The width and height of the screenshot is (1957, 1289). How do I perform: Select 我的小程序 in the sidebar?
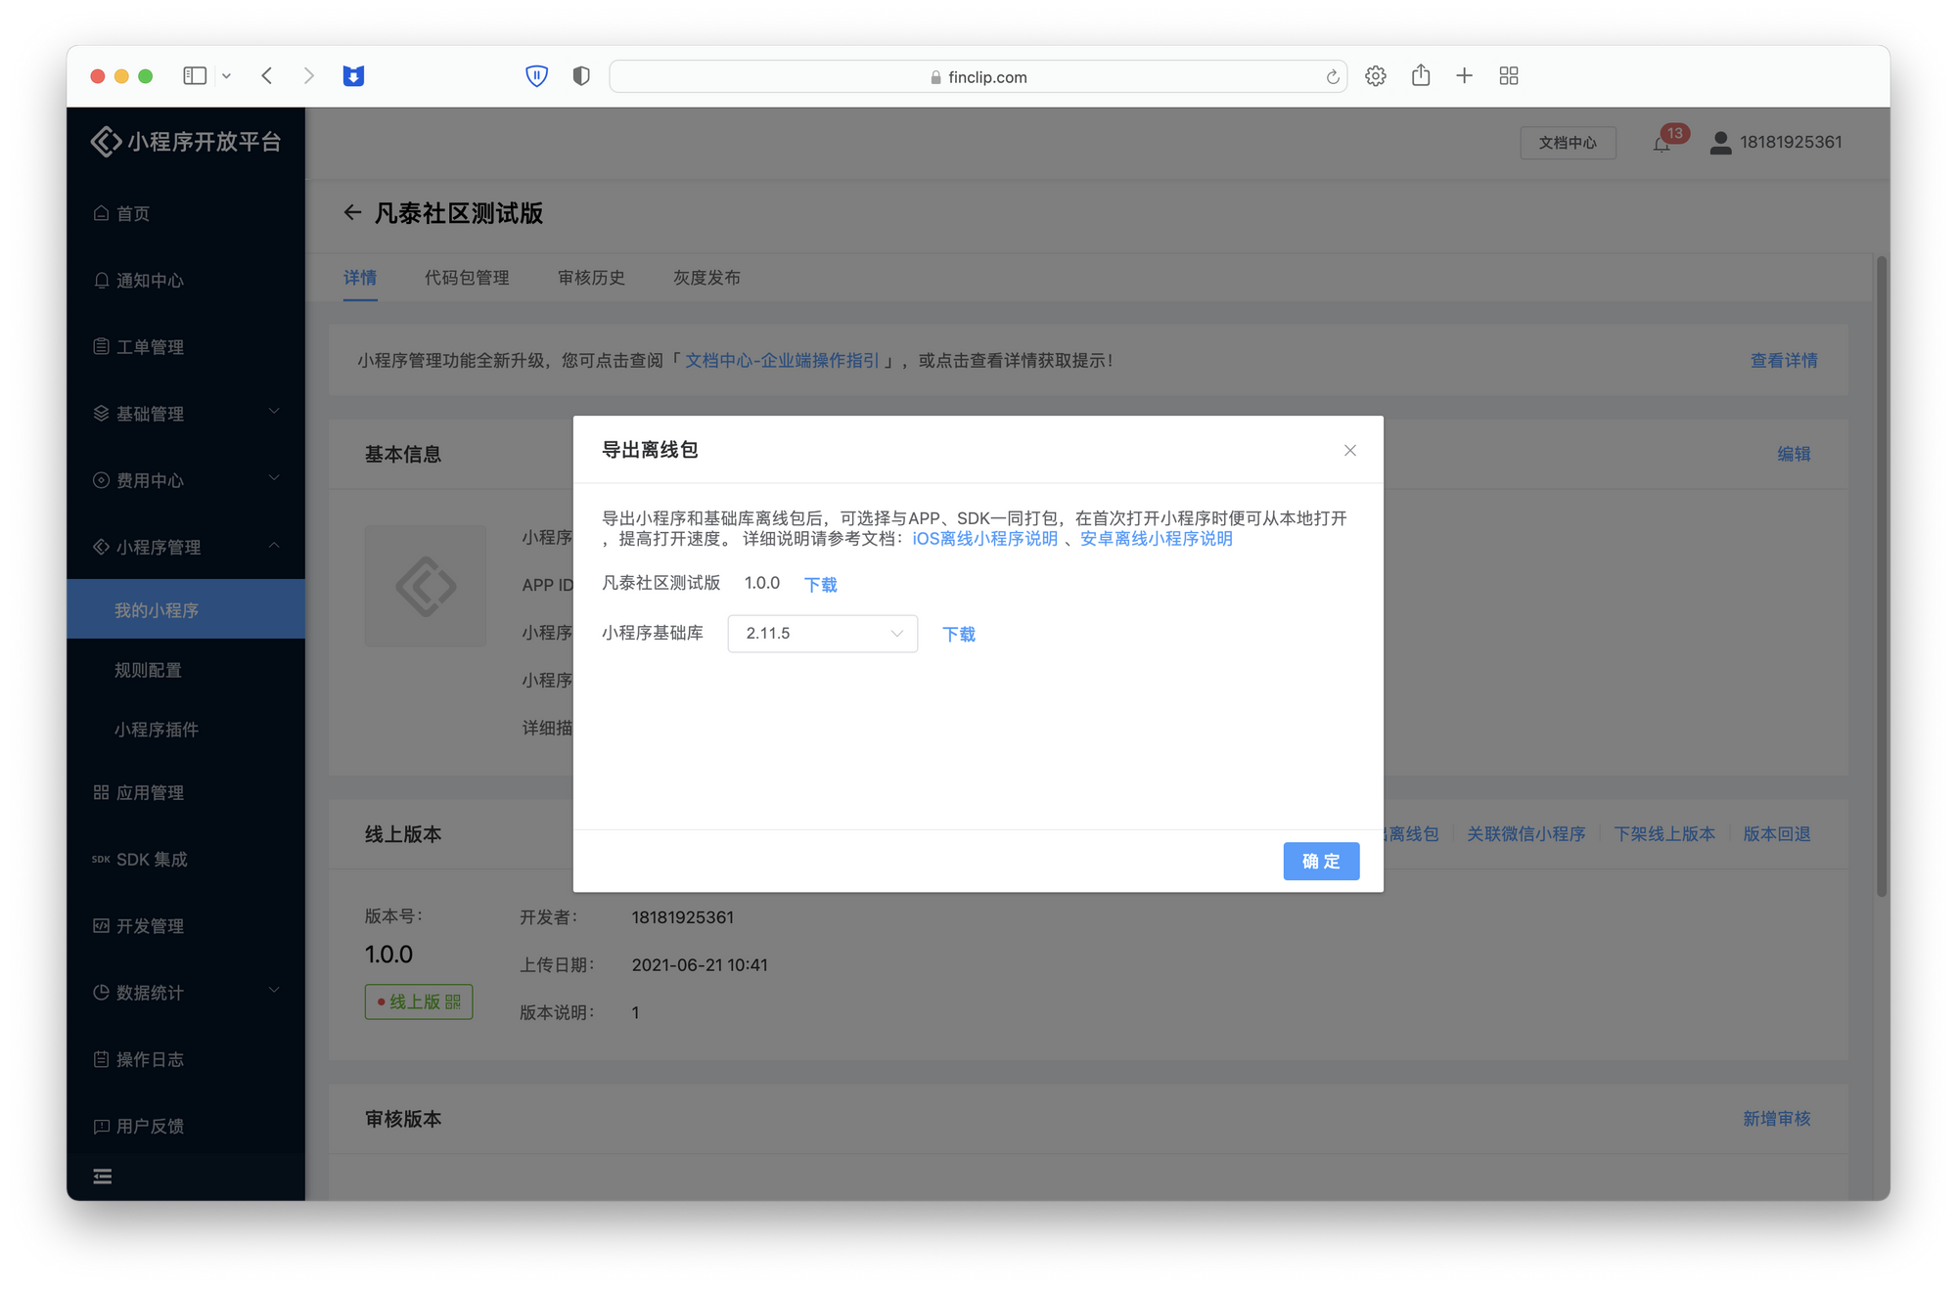pyautogui.click(x=186, y=609)
